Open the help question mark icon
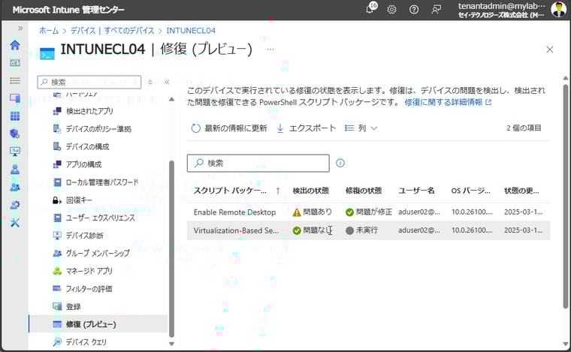The width and height of the screenshot is (571, 352). click(x=414, y=10)
